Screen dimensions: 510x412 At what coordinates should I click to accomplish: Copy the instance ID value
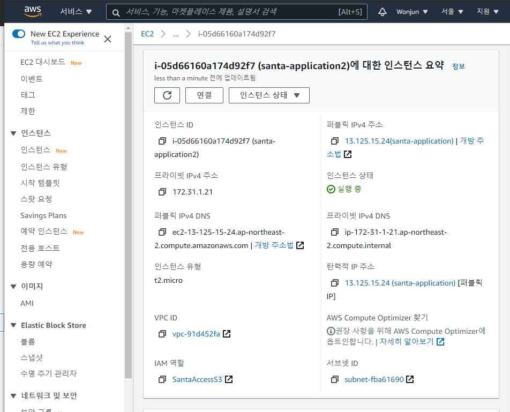pyautogui.click(x=162, y=141)
